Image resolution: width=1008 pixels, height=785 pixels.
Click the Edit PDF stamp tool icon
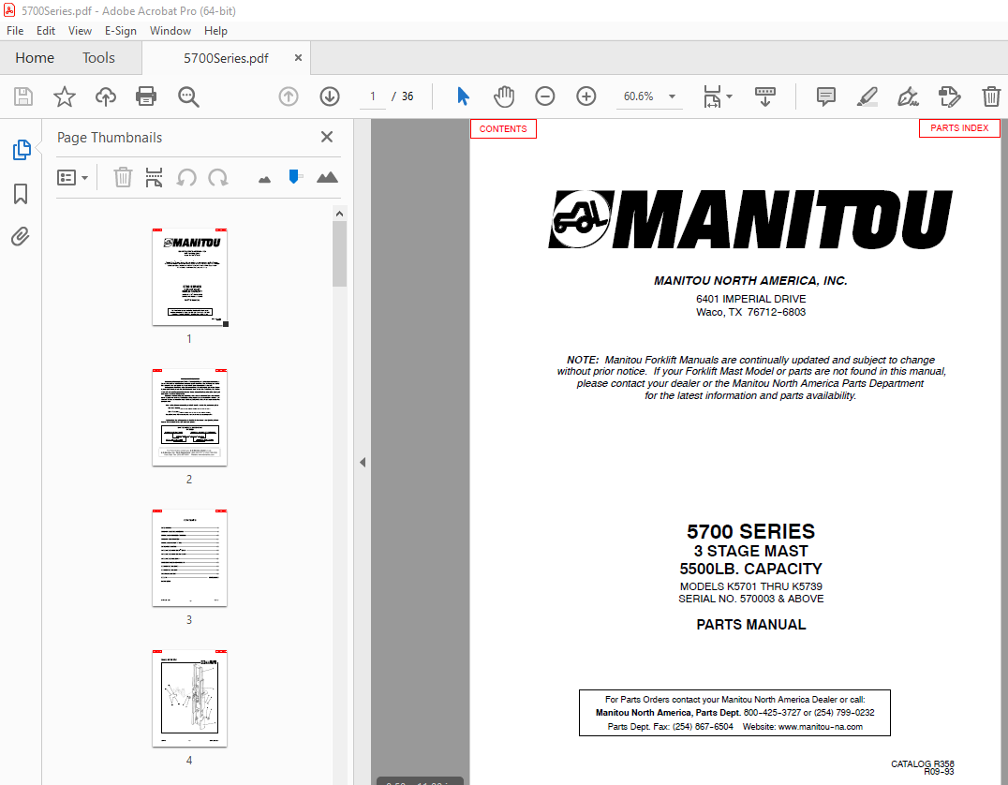[x=950, y=96]
